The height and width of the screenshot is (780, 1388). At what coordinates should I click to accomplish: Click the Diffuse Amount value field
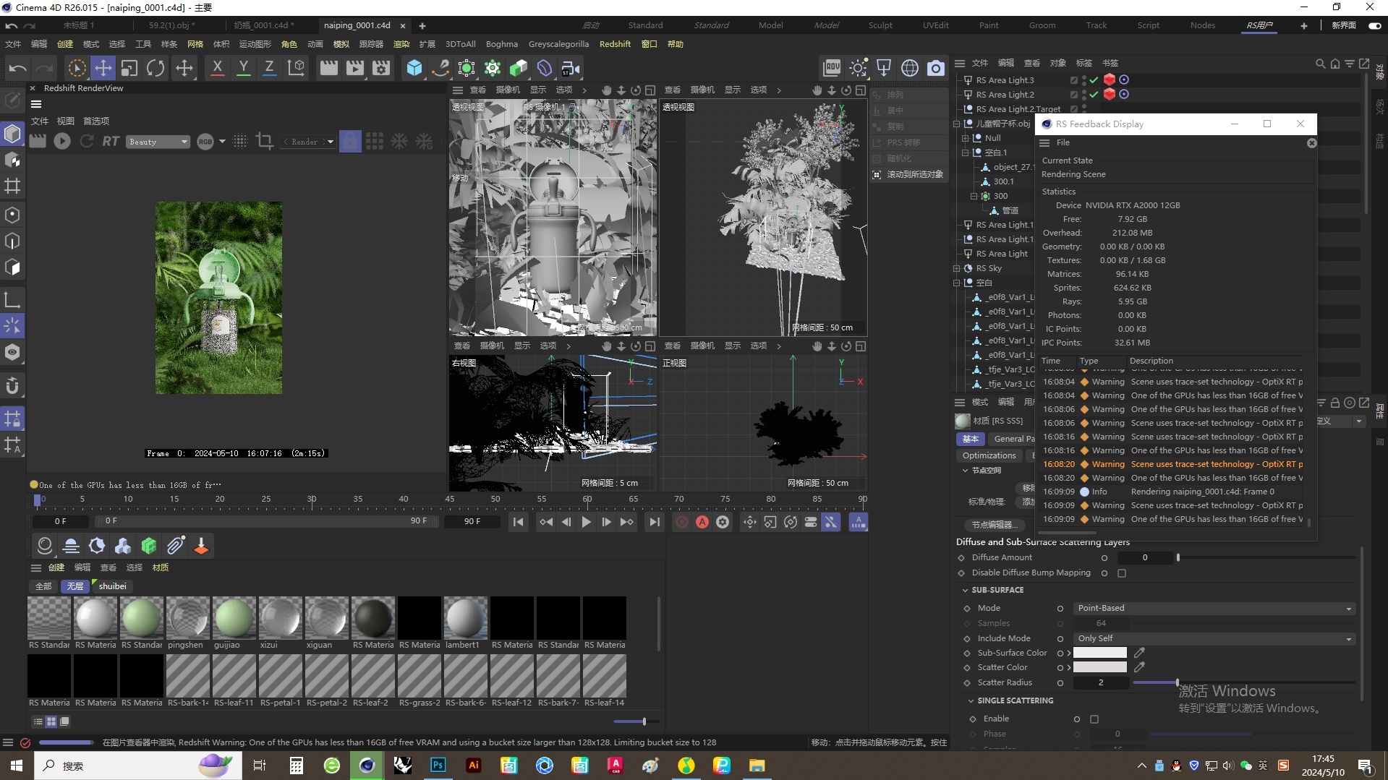tap(1144, 557)
